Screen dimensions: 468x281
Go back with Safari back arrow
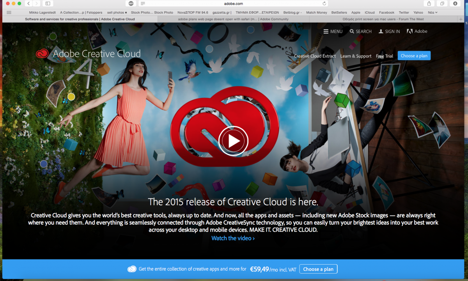tap(28, 4)
